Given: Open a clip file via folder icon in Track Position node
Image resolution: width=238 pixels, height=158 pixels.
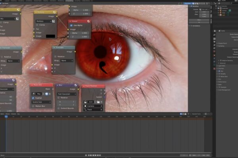Looking at the screenshot, I should click(x=98, y=102).
